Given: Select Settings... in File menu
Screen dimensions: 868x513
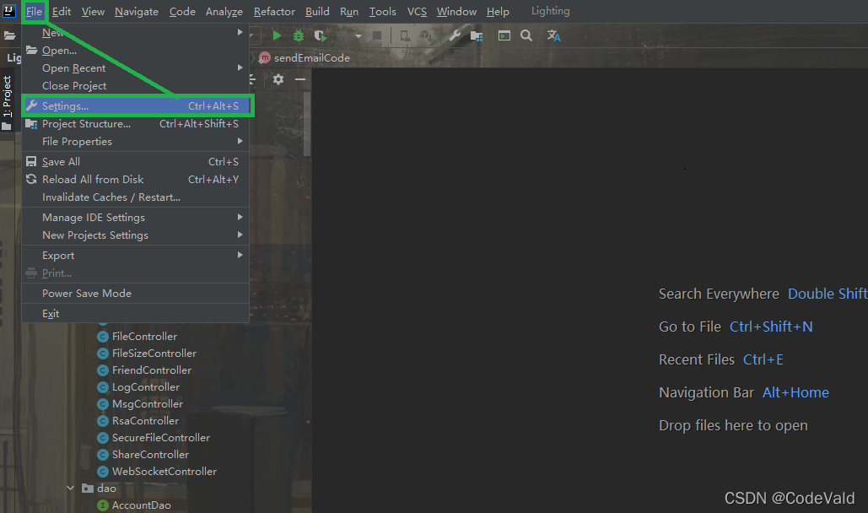Looking at the screenshot, I should tap(137, 105).
